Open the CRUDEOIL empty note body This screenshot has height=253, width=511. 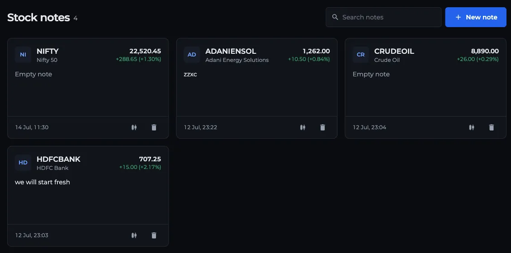point(371,74)
